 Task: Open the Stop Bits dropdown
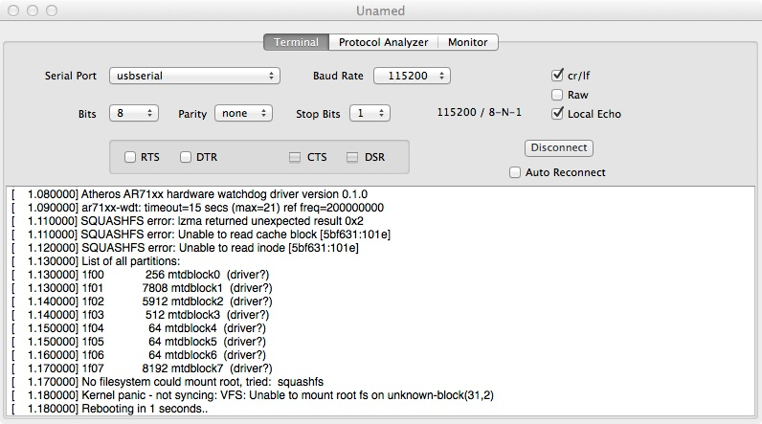[x=369, y=113]
